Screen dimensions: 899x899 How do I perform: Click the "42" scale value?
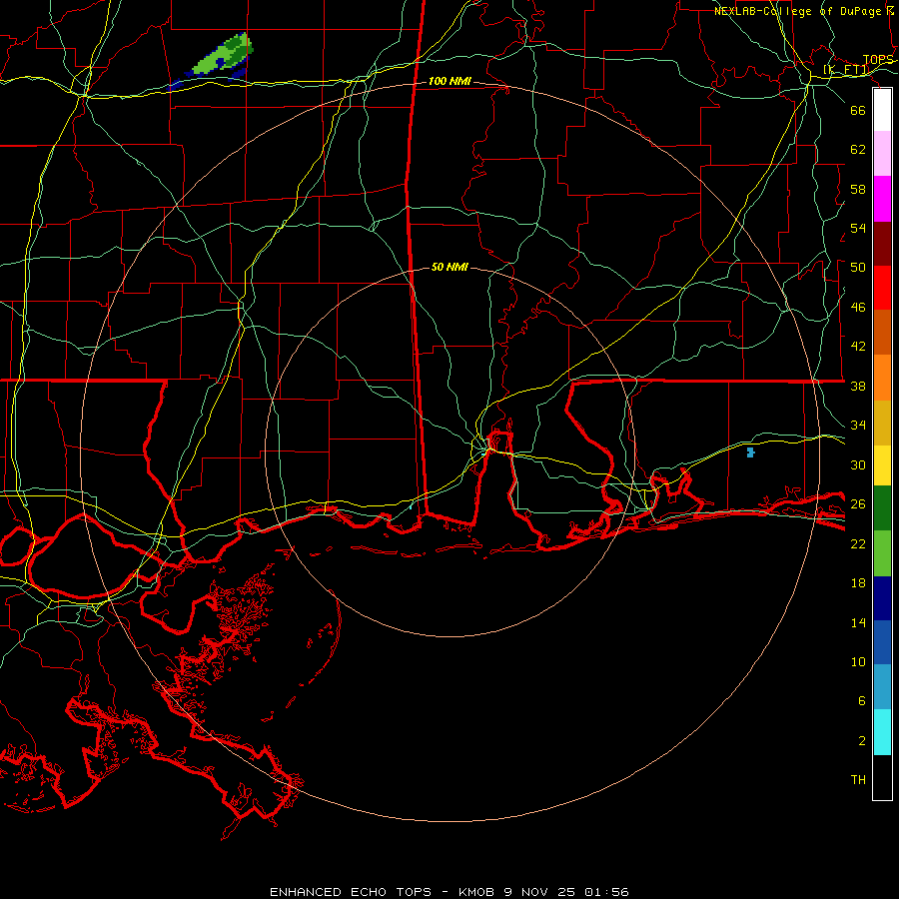tap(858, 346)
